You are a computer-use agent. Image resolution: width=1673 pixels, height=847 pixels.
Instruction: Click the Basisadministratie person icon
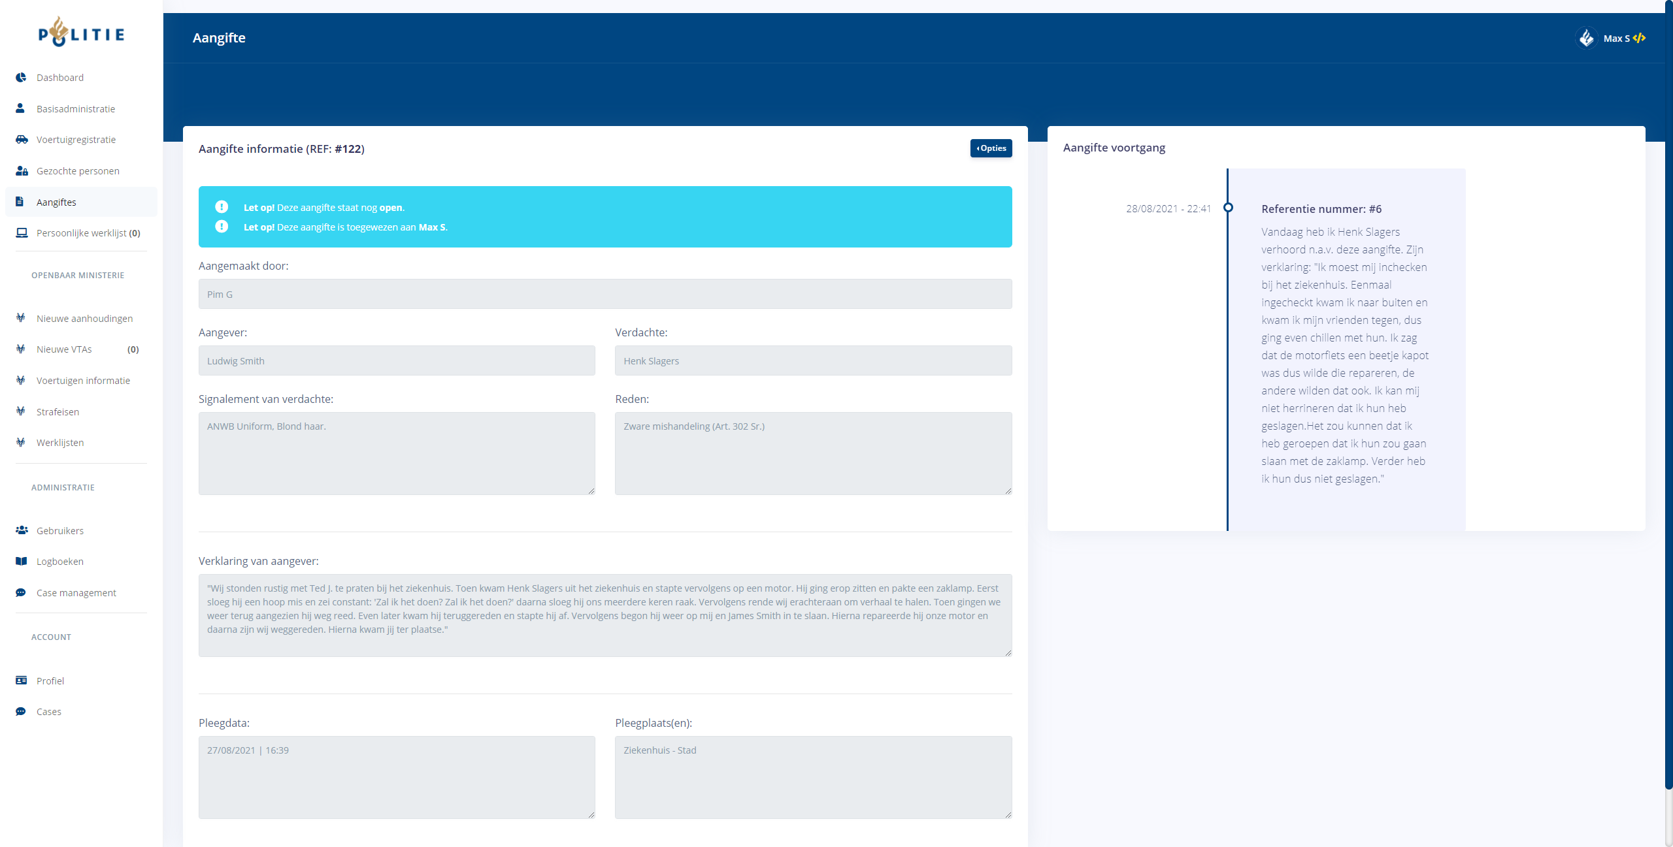[x=20, y=108]
